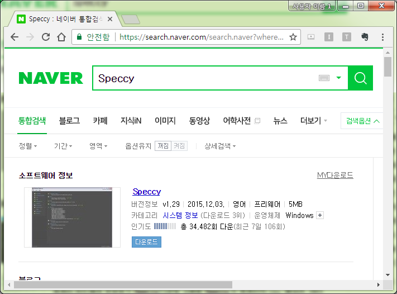Click the 'I' extension icon
Screen dimensions: 397x294
[x=329, y=37]
